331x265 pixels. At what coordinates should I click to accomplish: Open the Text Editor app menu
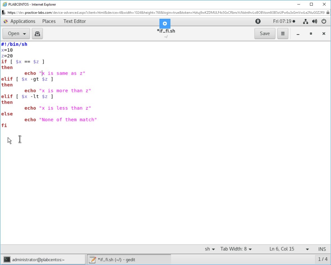pos(74,21)
